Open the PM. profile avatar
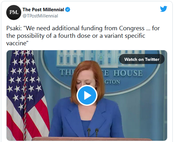 tap(14, 12)
